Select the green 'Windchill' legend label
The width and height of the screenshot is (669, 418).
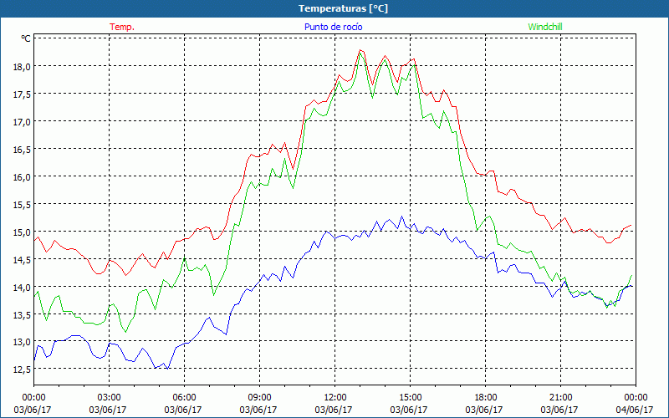tap(545, 27)
